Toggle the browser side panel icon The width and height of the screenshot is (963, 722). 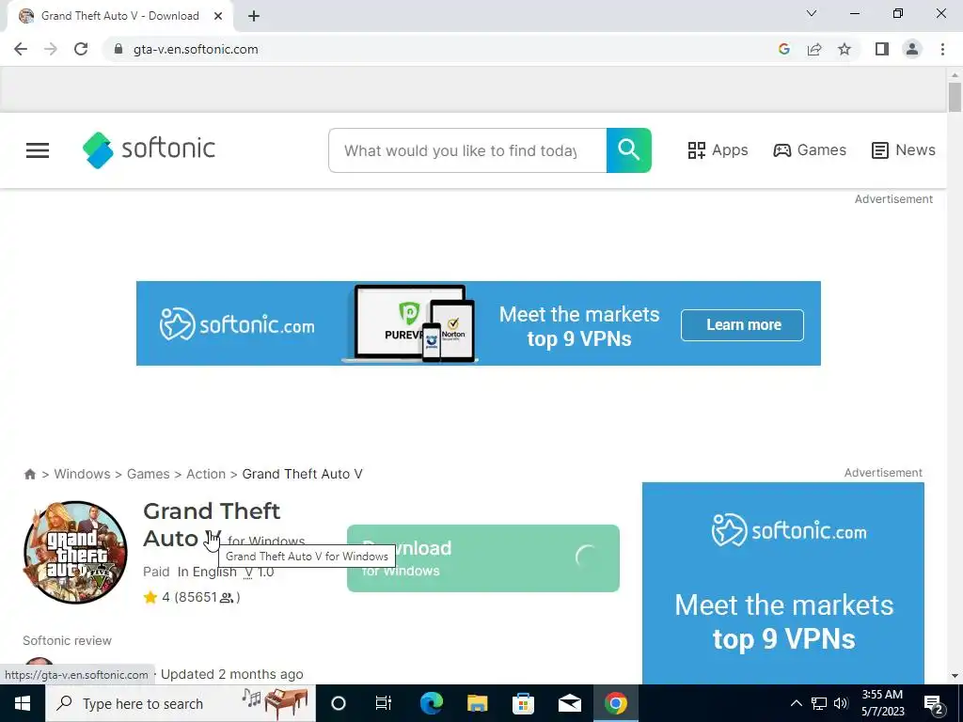click(882, 49)
